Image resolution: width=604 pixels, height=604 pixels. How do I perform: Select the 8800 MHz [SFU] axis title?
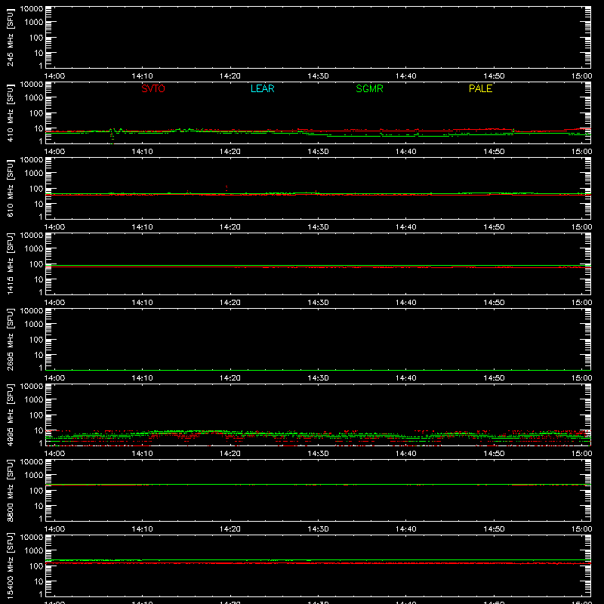point(11,490)
